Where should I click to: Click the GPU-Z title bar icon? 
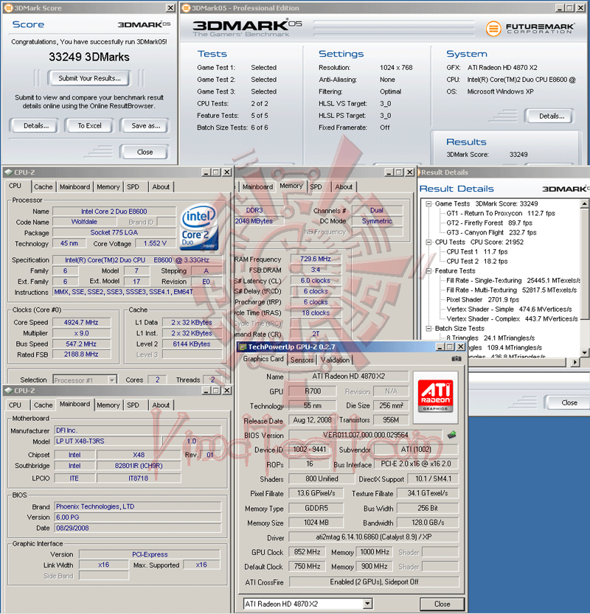click(243, 347)
